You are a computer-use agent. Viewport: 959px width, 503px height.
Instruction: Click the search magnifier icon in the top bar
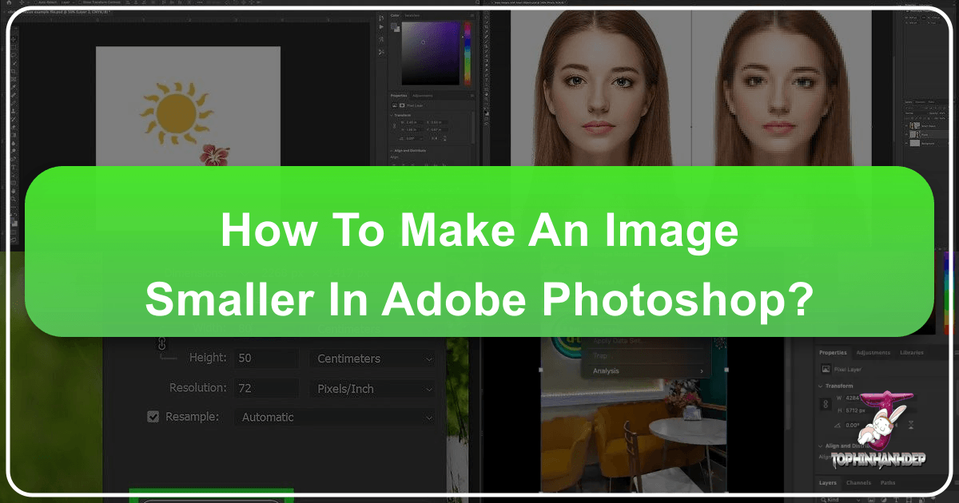(477, 3)
